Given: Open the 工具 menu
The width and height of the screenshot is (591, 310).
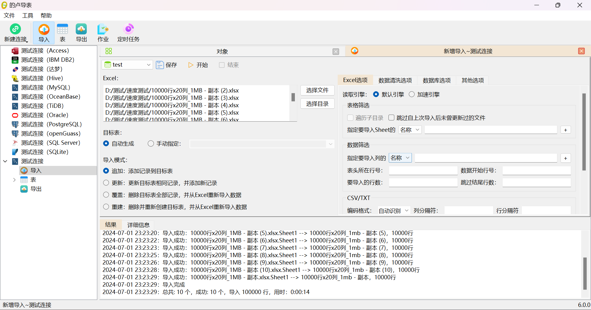Looking at the screenshot, I should coord(28,16).
